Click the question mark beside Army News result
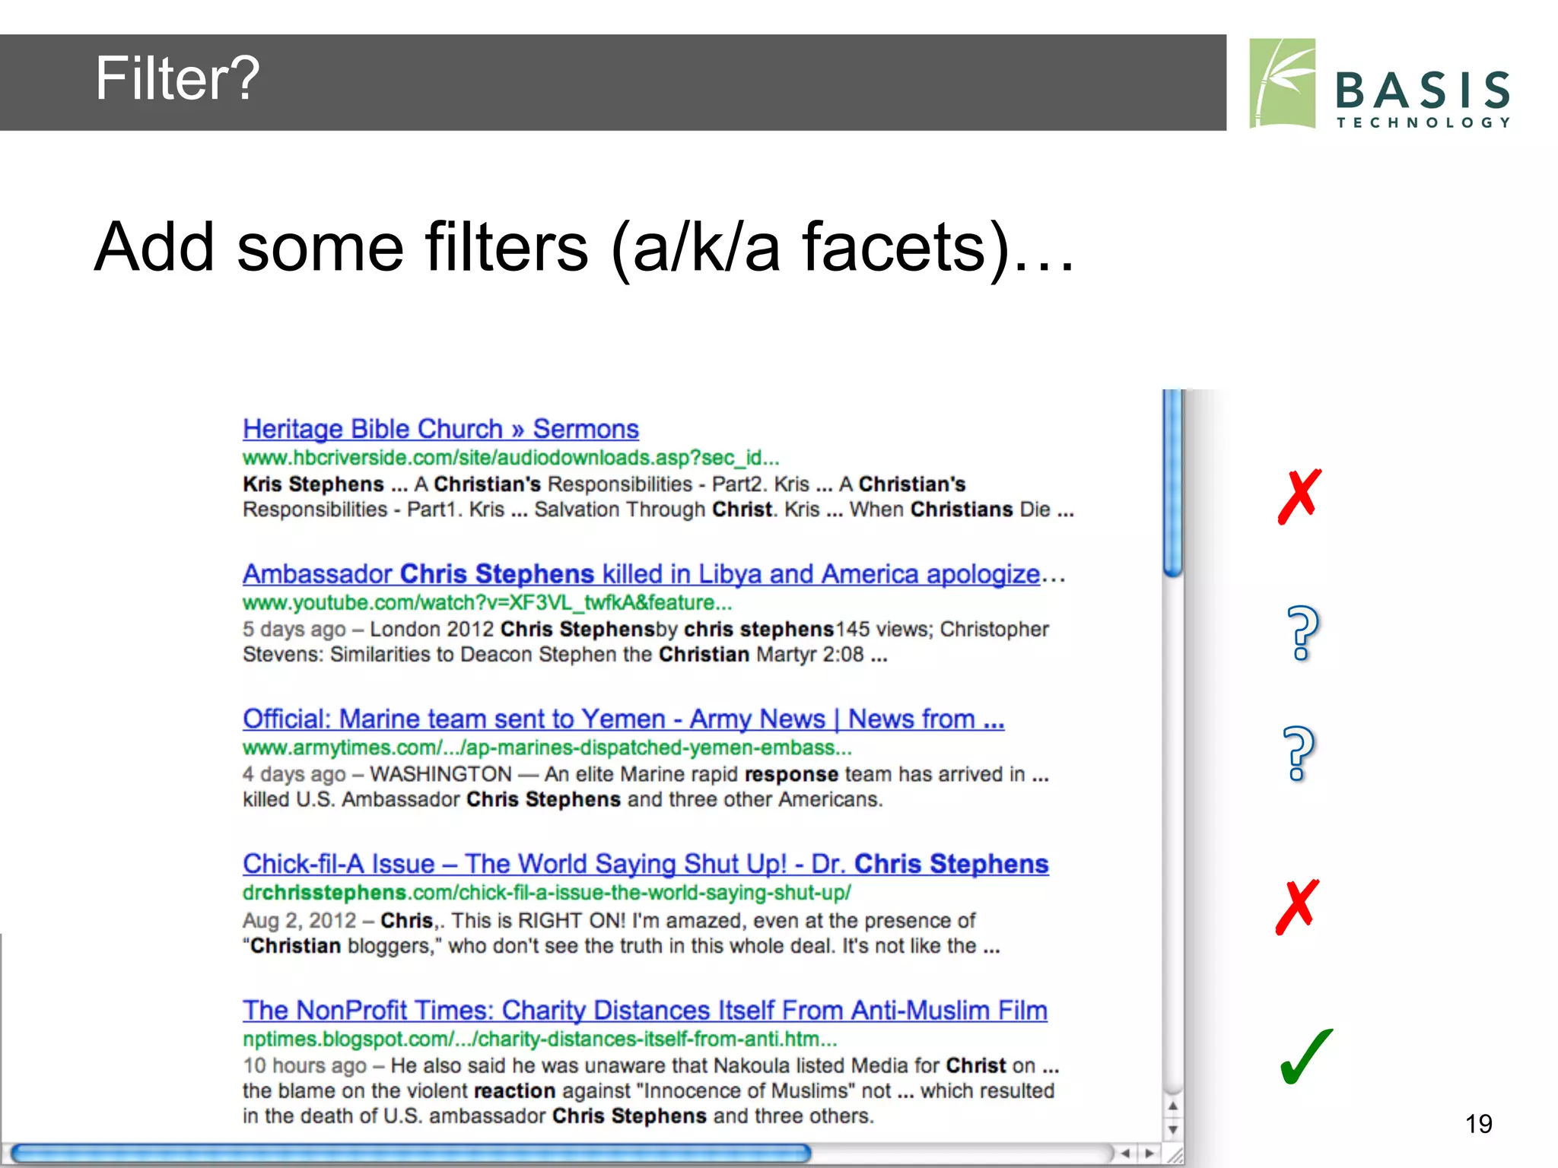The image size is (1558, 1168). [1299, 754]
